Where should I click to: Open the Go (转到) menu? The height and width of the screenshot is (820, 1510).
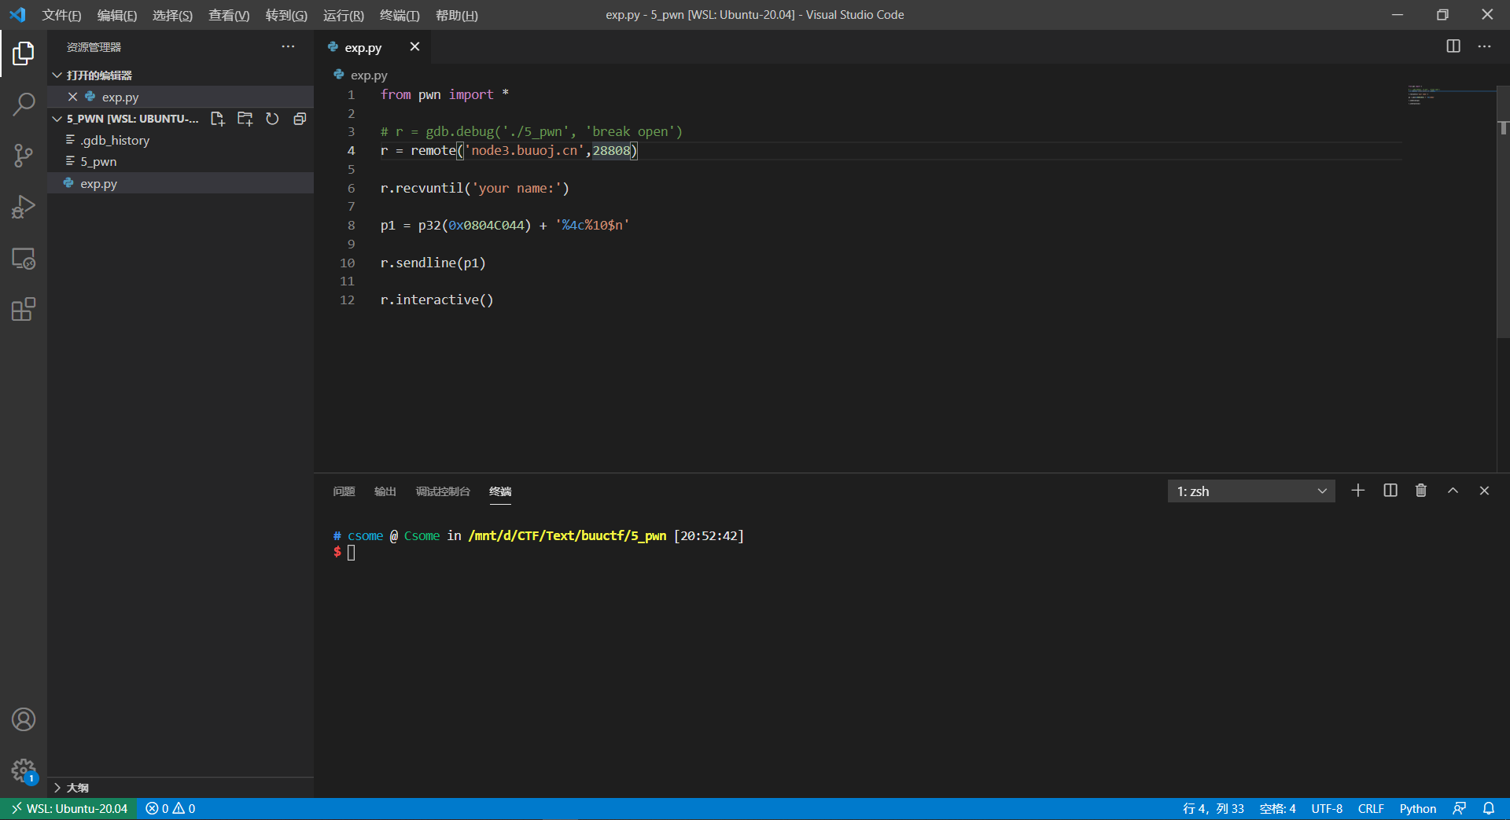286,15
